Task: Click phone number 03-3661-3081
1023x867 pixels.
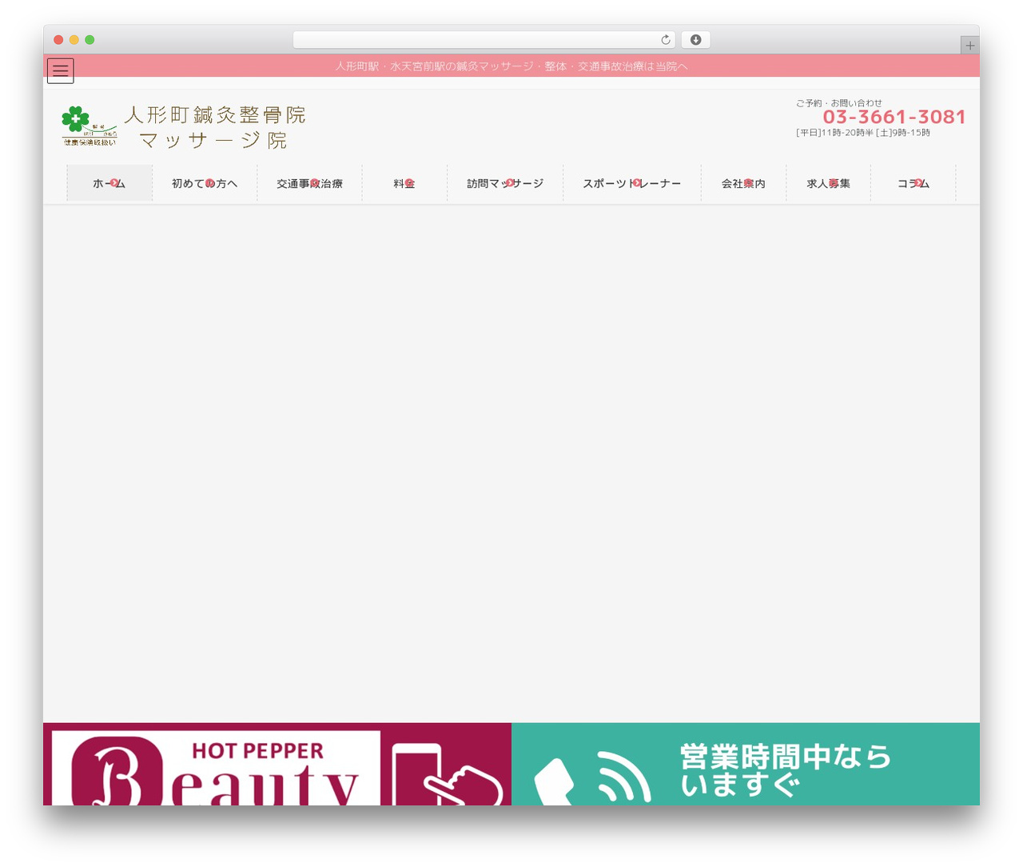Action: [894, 118]
